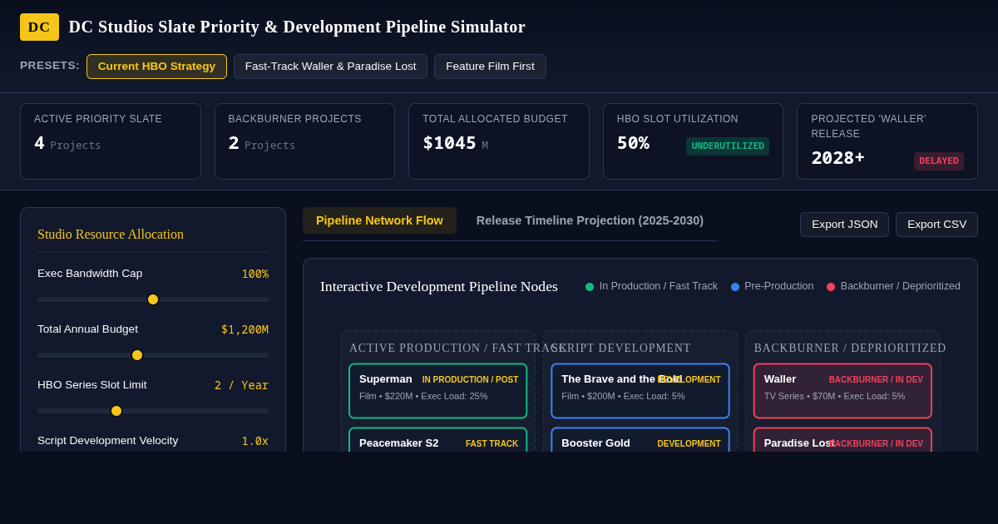
Task: Click the Script Development Velocity label
Action: pyautogui.click(x=107, y=441)
